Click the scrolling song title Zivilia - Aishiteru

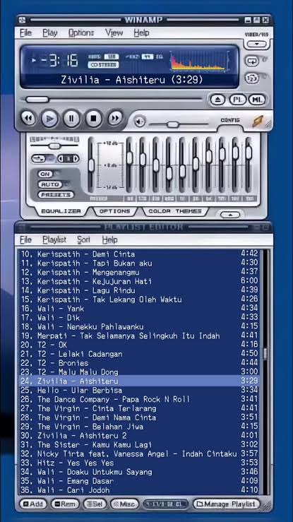pyautogui.click(x=132, y=80)
